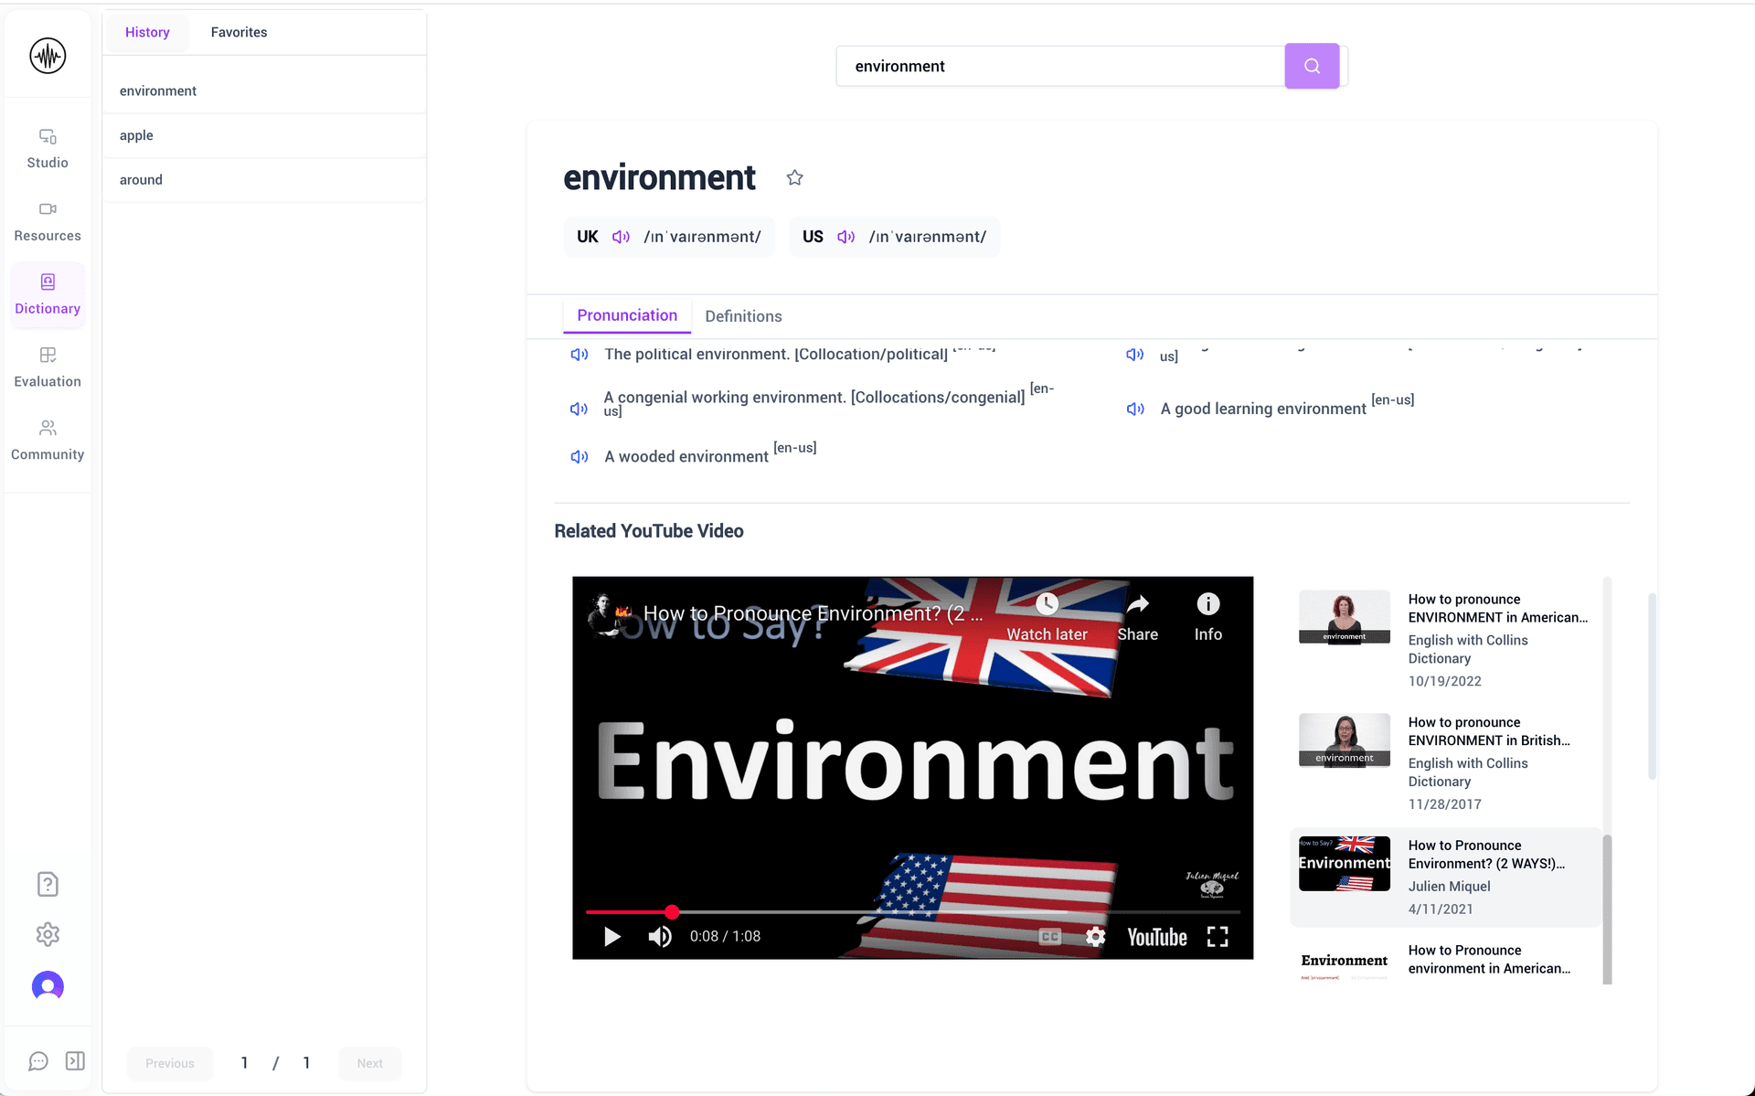The width and height of the screenshot is (1755, 1096).
Task: Click the purple search button
Action: coord(1311,66)
